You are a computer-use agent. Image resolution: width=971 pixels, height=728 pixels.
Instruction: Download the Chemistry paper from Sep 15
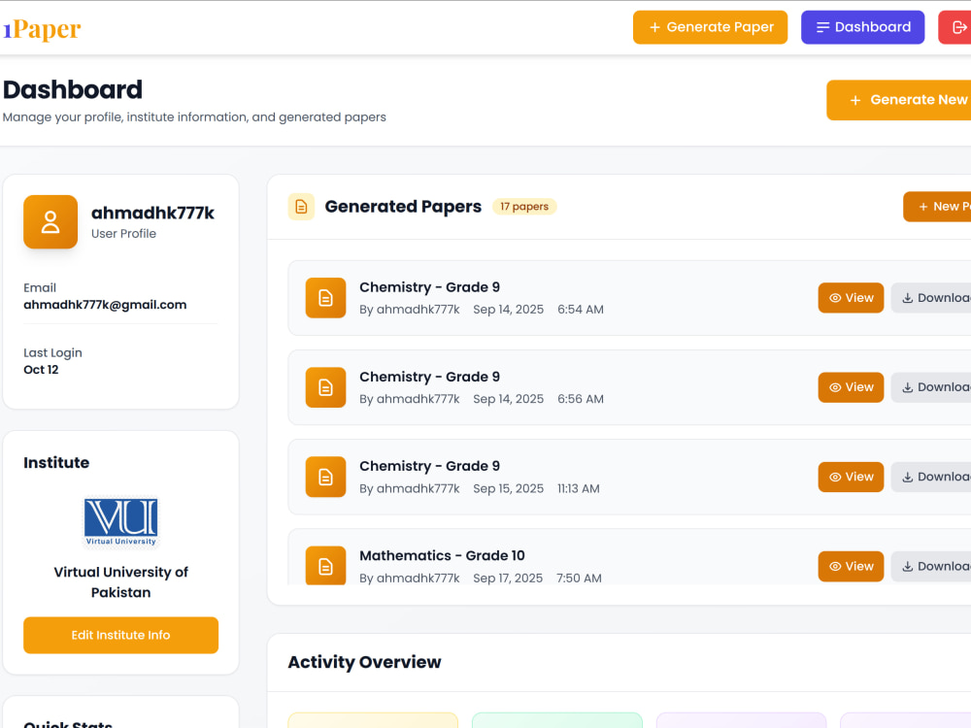pos(931,477)
